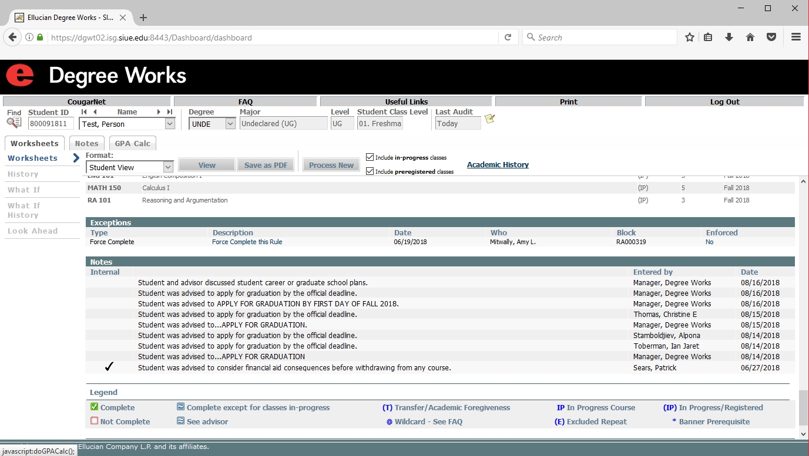Go to Firefox home page icon
809x456 pixels.
pos(750,37)
